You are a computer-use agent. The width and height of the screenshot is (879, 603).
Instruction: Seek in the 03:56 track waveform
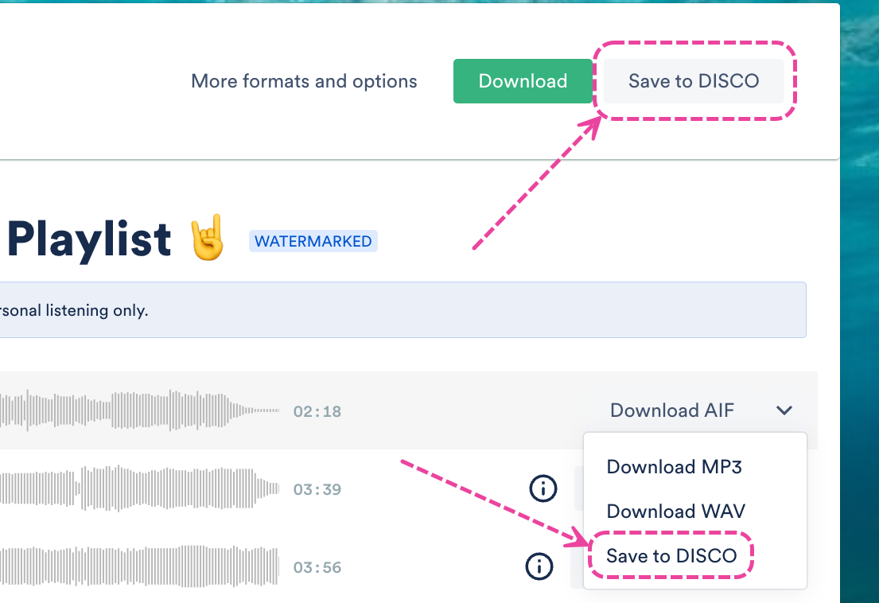[x=139, y=566]
